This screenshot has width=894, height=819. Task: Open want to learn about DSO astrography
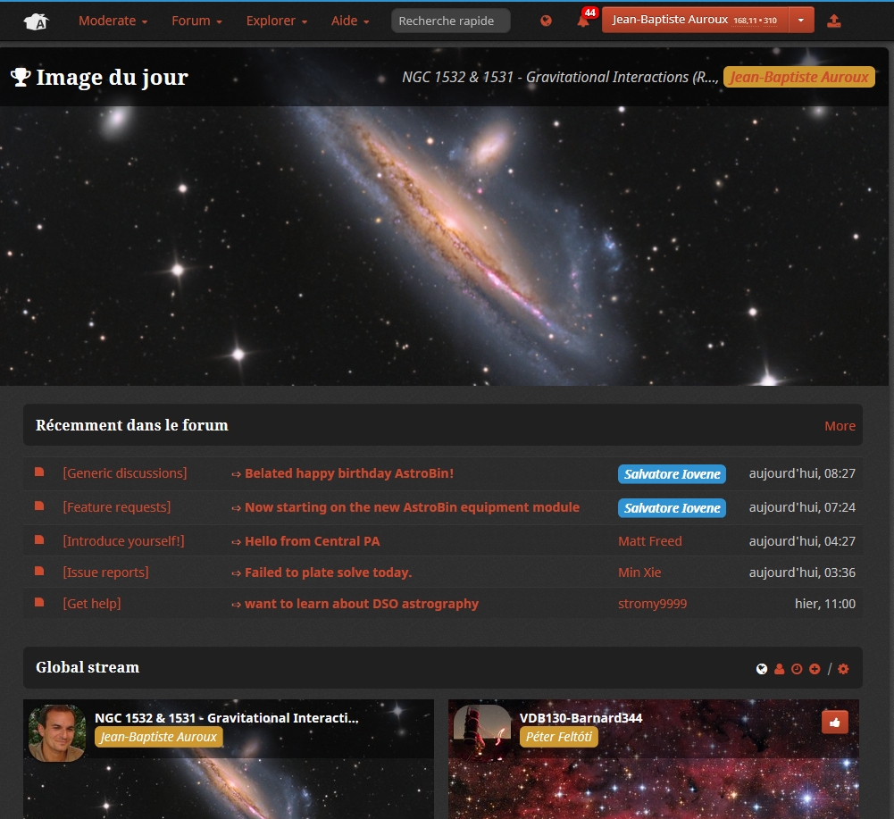click(x=362, y=604)
